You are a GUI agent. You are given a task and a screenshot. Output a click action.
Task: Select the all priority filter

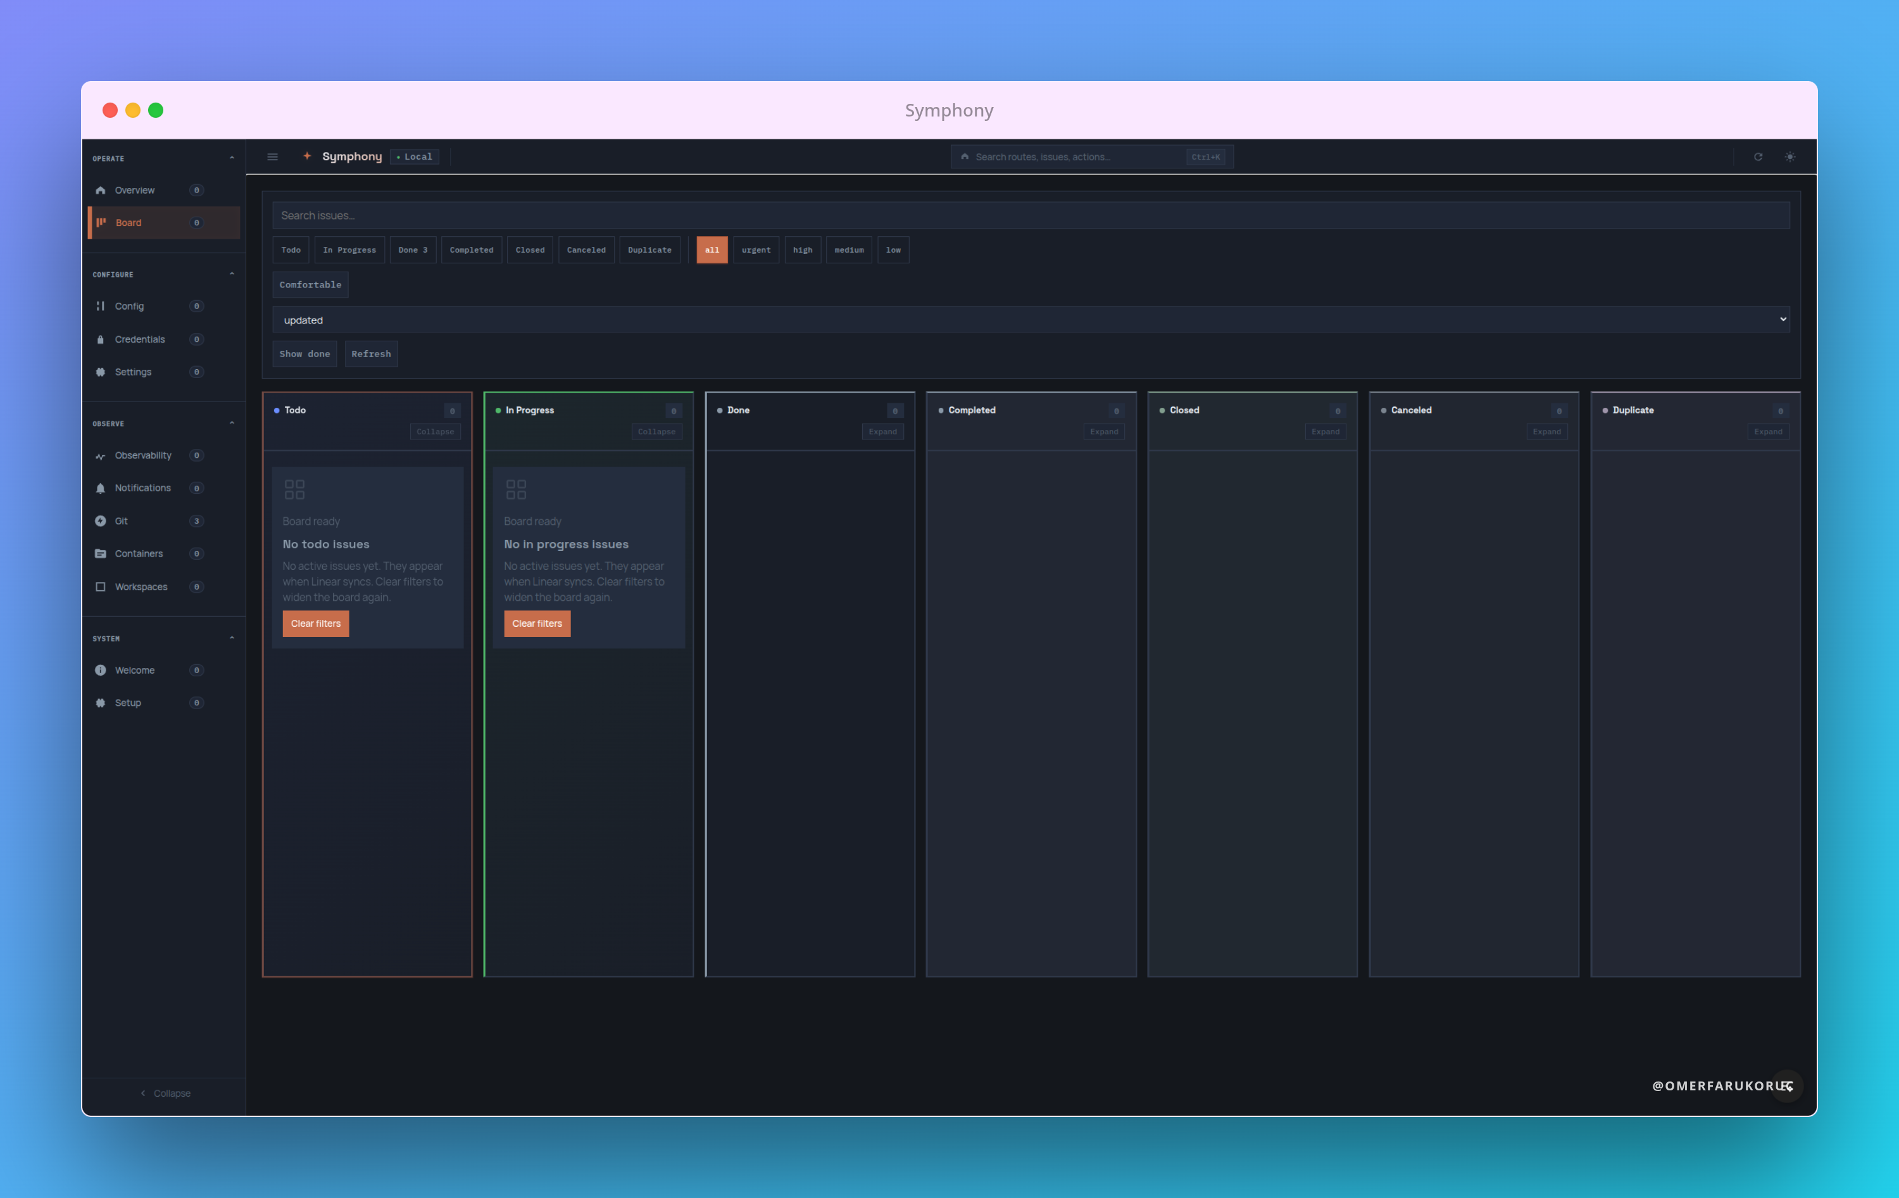(712, 250)
